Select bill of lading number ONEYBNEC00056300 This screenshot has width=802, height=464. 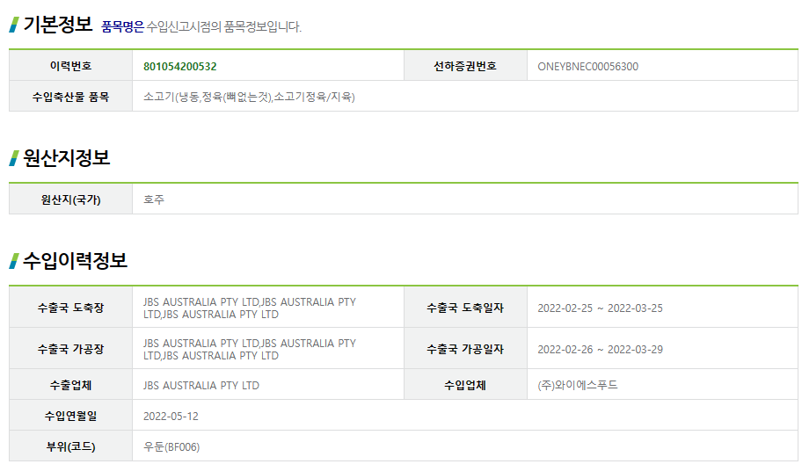point(587,67)
